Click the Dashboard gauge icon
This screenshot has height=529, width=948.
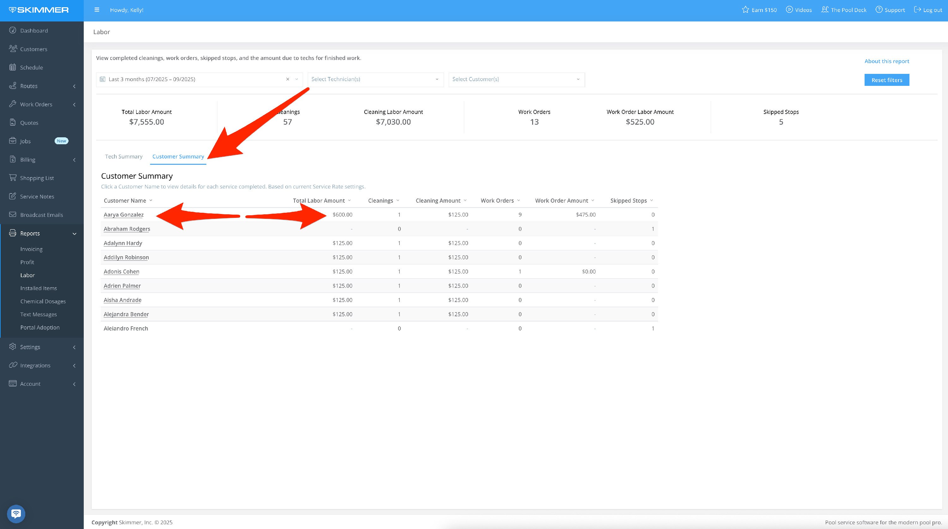[x=13, y=31]
